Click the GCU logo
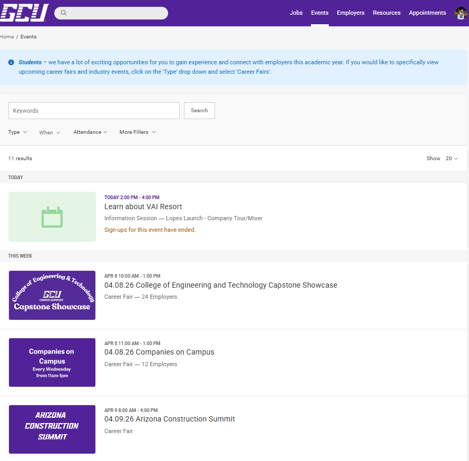 (24, 13)
